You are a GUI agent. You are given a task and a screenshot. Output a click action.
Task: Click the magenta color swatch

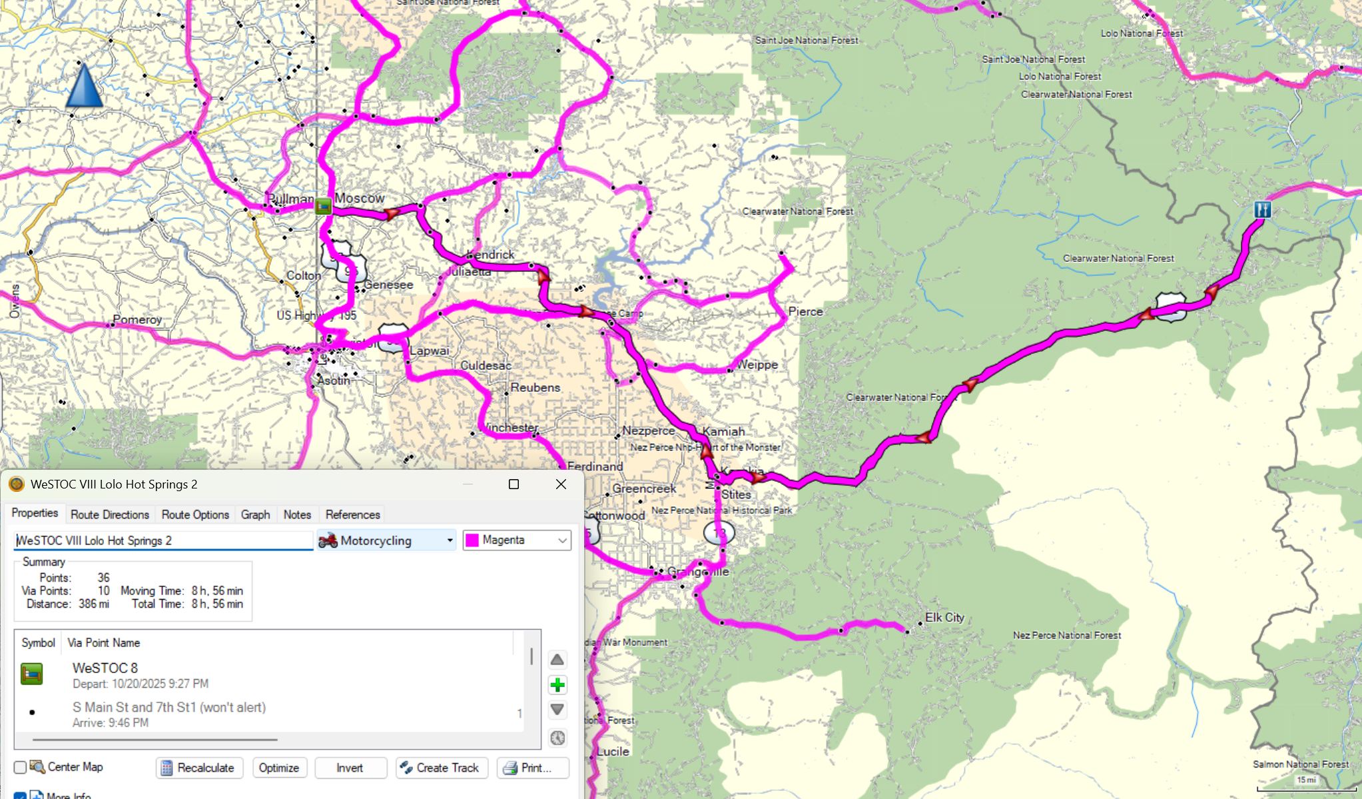coord(472,540)
